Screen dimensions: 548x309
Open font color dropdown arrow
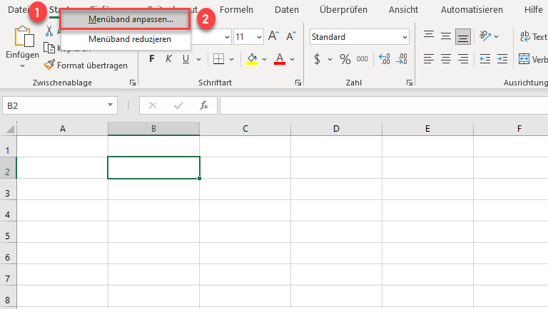[292, 59]
